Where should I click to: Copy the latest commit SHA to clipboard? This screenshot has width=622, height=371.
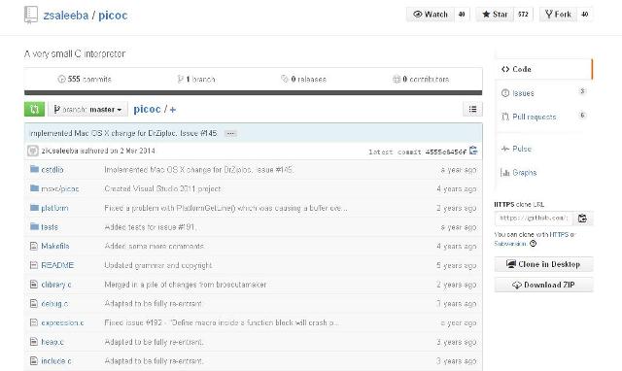(x=473, y=151)
